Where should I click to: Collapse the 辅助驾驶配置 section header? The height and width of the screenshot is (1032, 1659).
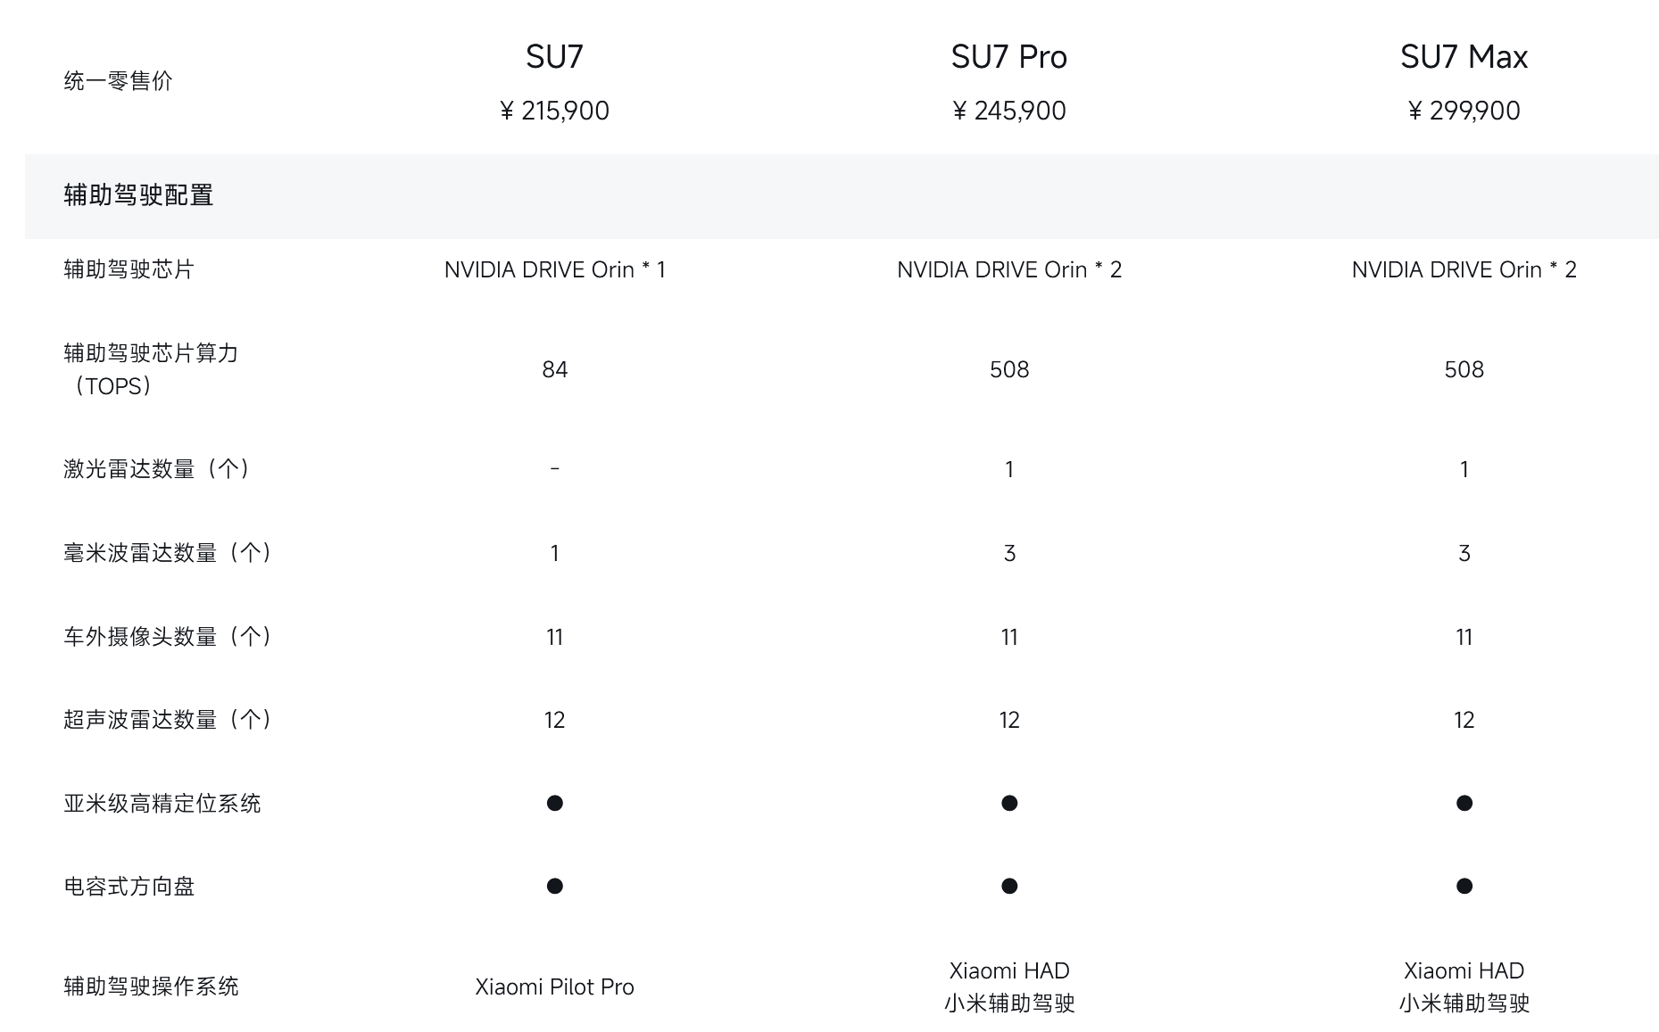(138, 195)
